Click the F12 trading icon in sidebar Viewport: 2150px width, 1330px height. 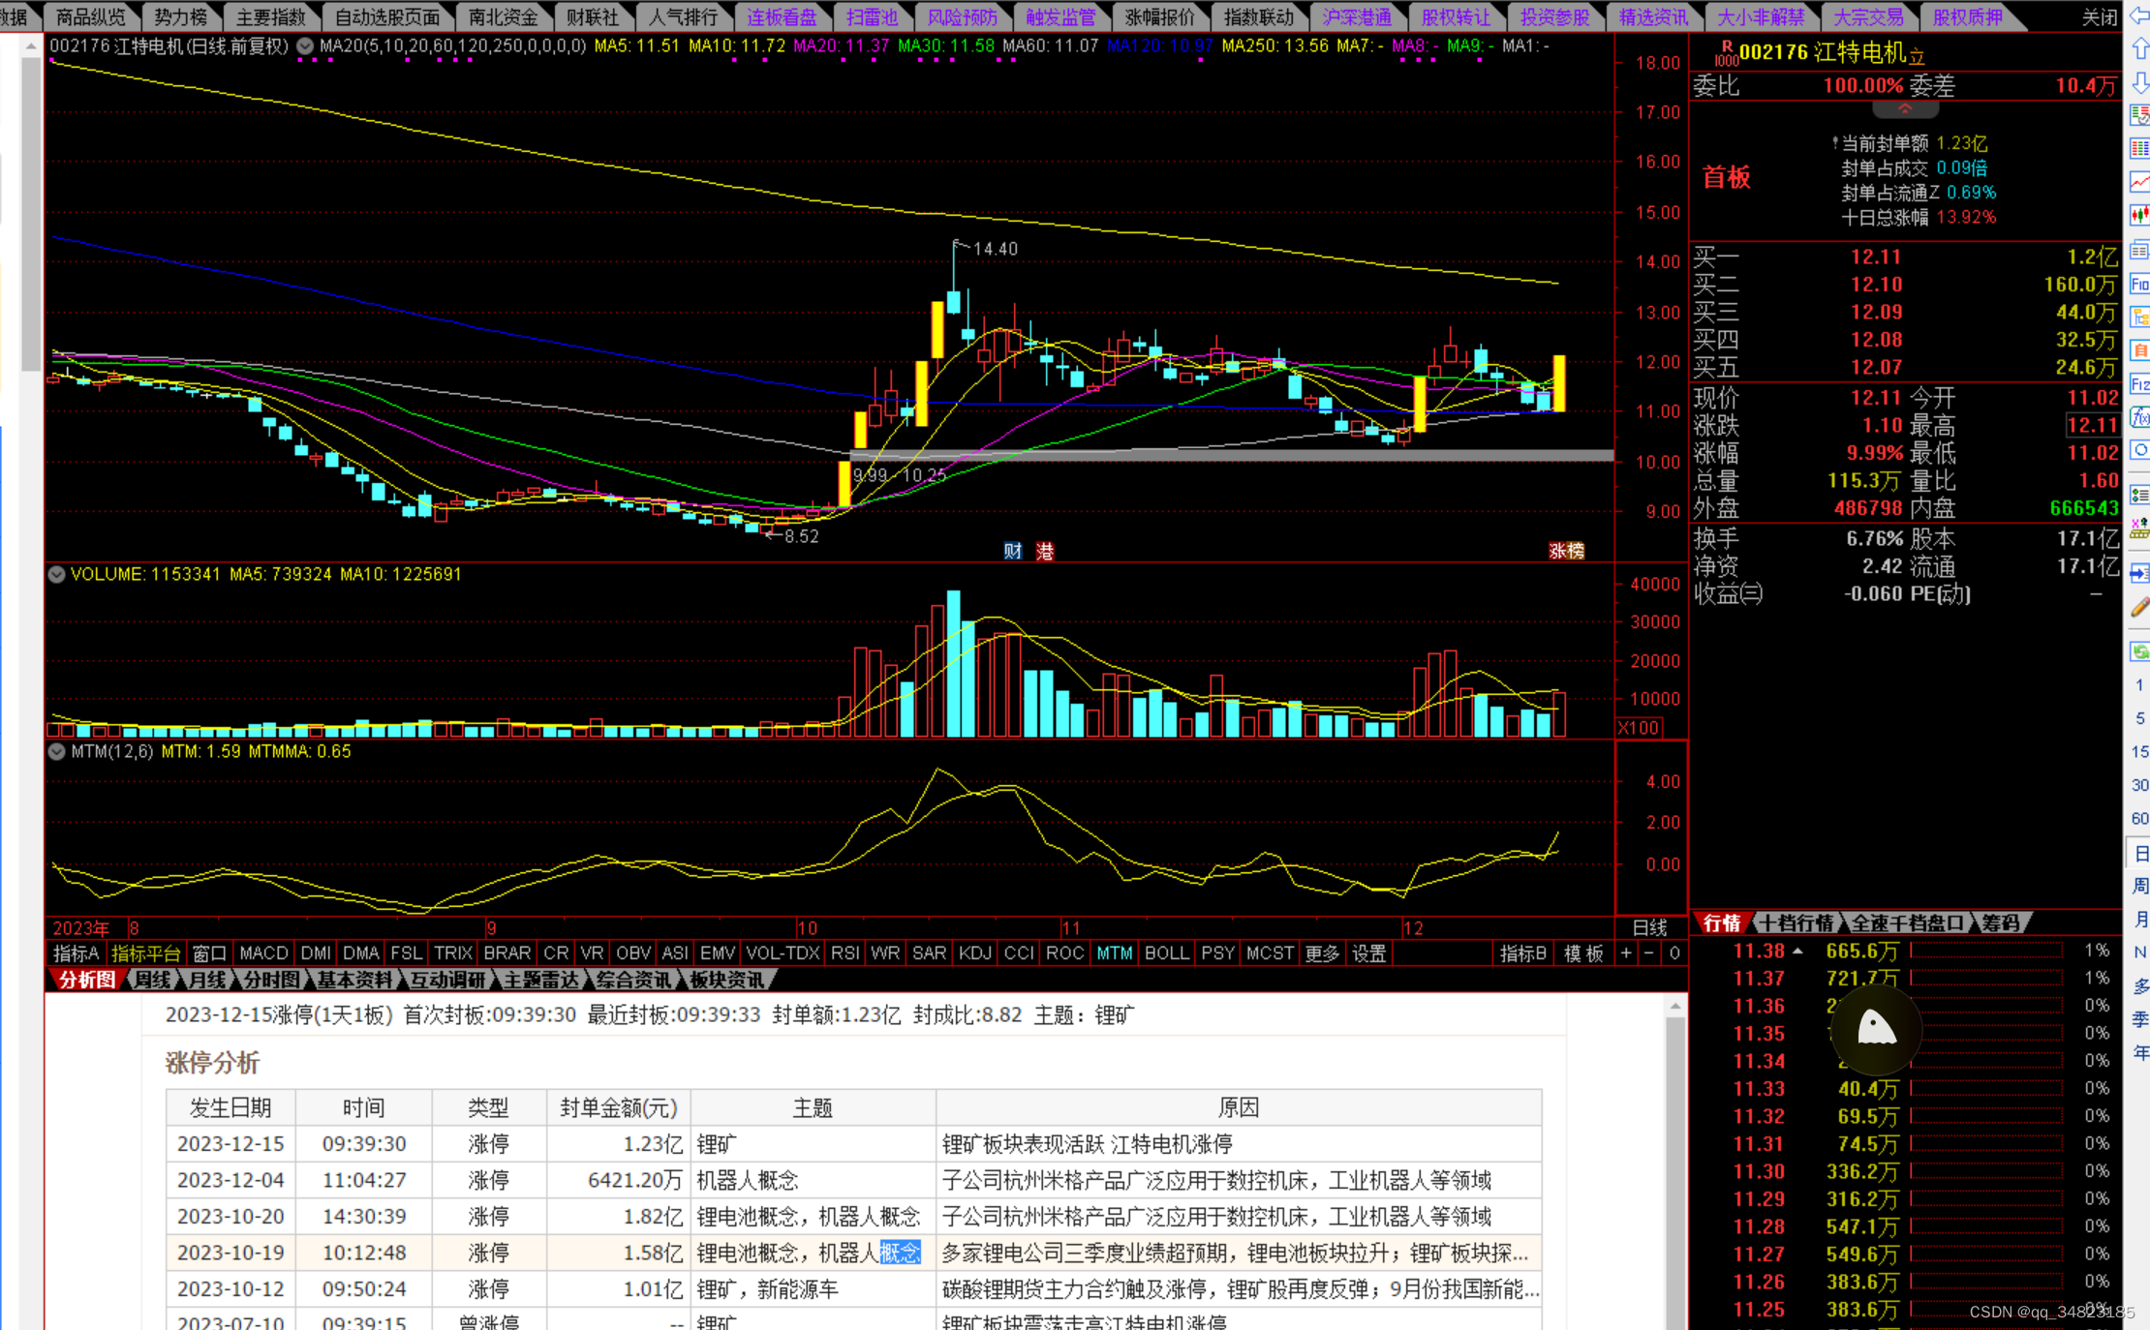[x=2139, y=384]
